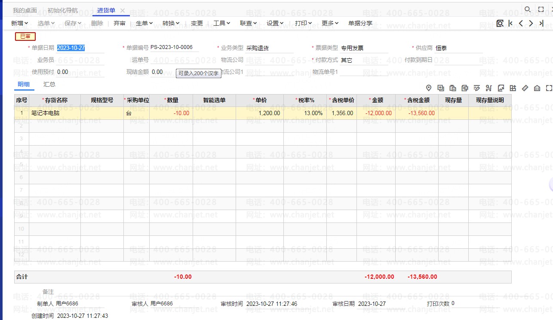Go to the next document record

pos(531,23)
